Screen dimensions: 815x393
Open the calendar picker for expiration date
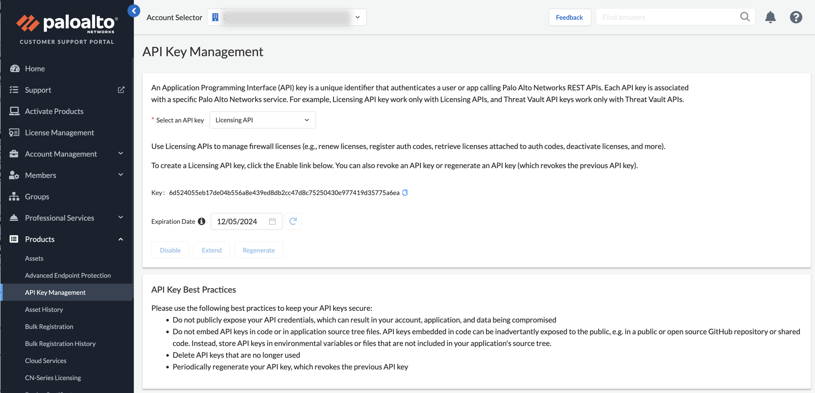(x=272, y=221)
